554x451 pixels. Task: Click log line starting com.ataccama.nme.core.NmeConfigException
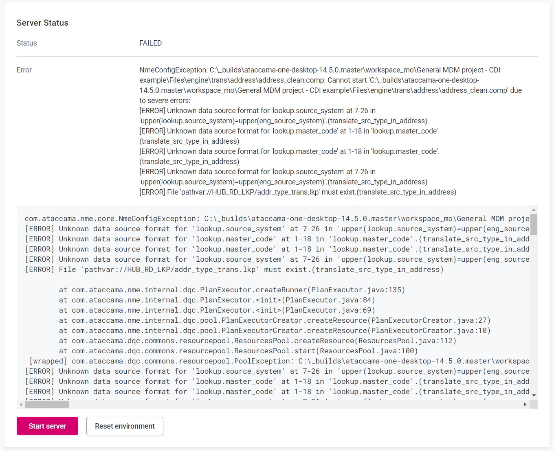(277, 219)
